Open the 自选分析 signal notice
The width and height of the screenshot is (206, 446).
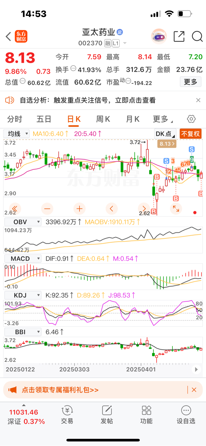[88, 100]
